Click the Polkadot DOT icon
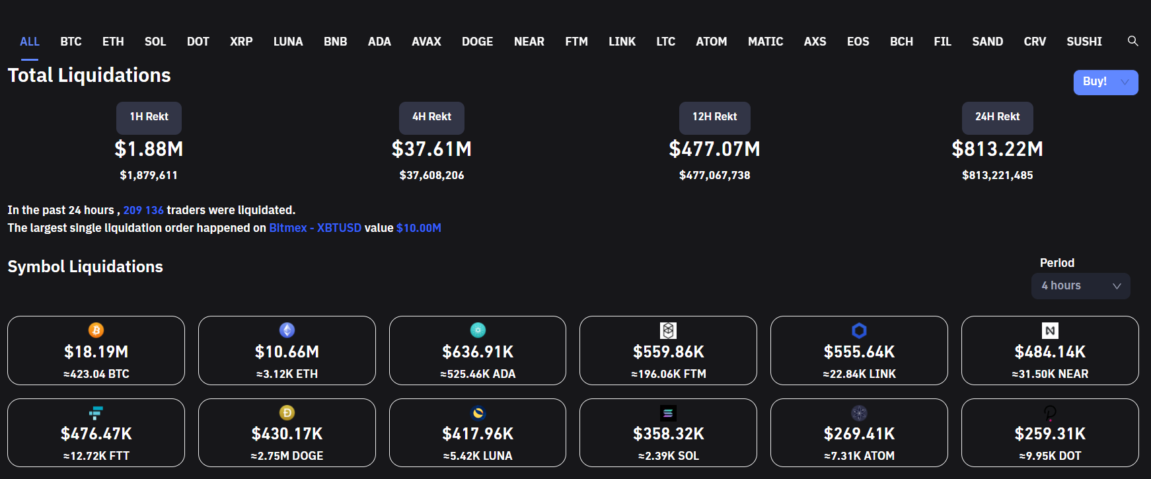 [x=1050, y=413]
